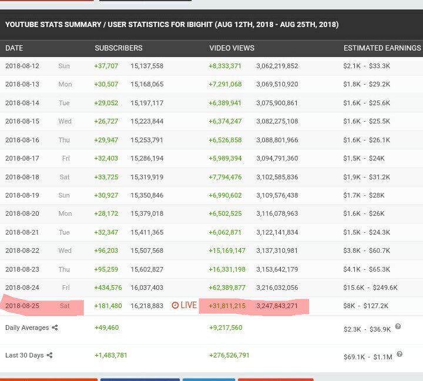Select date 2018-08-14
The width and height of the screenshot is (423, 381).
click(x=22, y=103)
